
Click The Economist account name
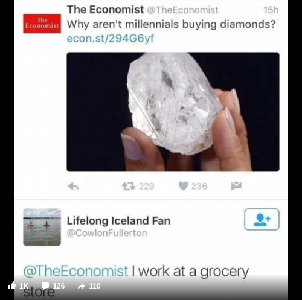coord(106,10)
